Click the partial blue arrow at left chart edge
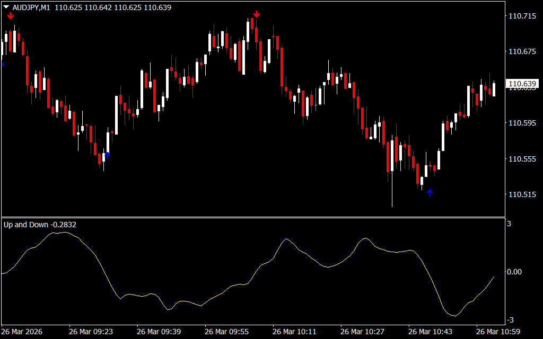This screenshot has height=339, width=543. point(2,64)
